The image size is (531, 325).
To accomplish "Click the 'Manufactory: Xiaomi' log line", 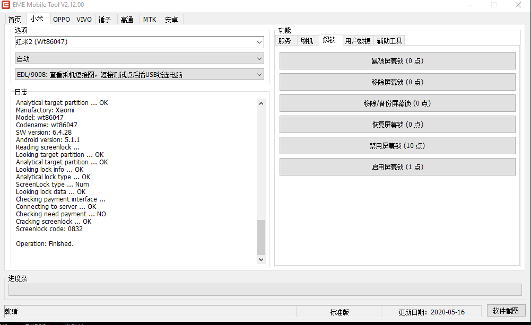I will (45, 110).
